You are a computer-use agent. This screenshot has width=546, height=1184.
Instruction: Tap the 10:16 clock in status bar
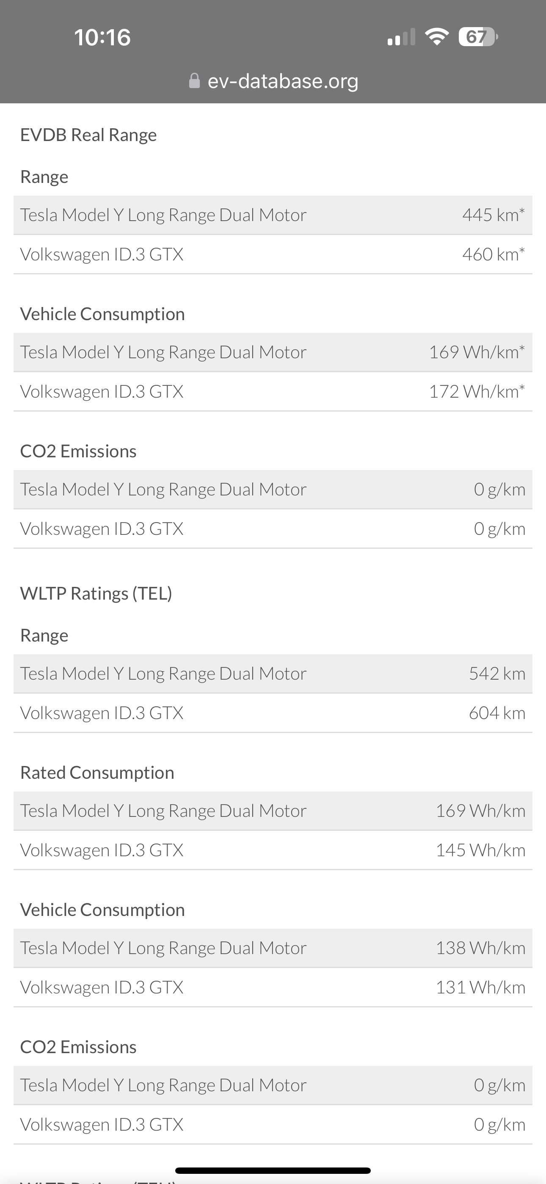[x=102, y=37]
